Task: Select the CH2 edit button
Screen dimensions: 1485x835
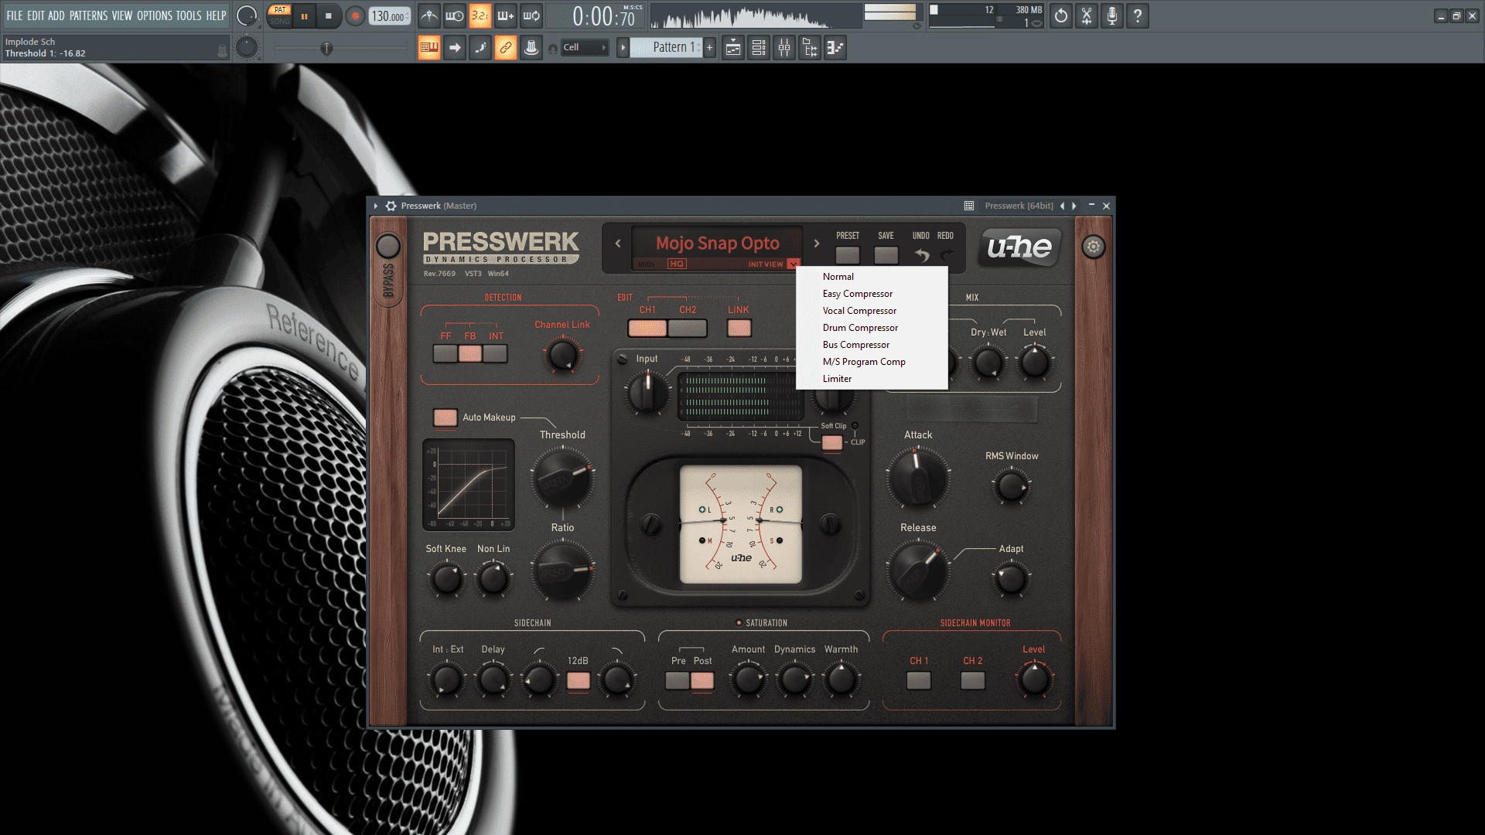Action: pyautogui.click(x=688, y=328)
